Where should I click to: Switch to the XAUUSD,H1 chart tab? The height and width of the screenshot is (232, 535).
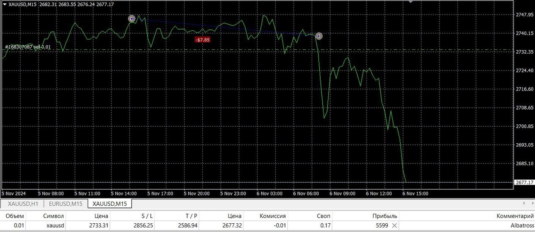coord(23,204)
